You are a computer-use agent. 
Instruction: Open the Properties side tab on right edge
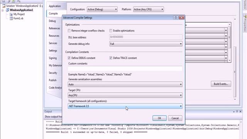point(245,23)
